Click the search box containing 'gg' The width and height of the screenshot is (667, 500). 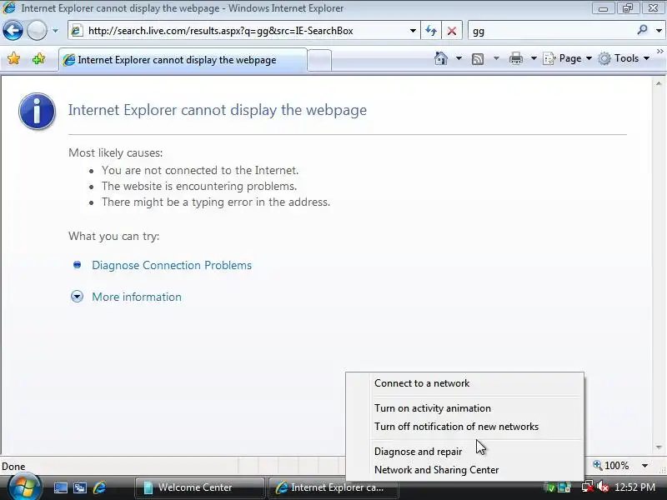[551, 31]
